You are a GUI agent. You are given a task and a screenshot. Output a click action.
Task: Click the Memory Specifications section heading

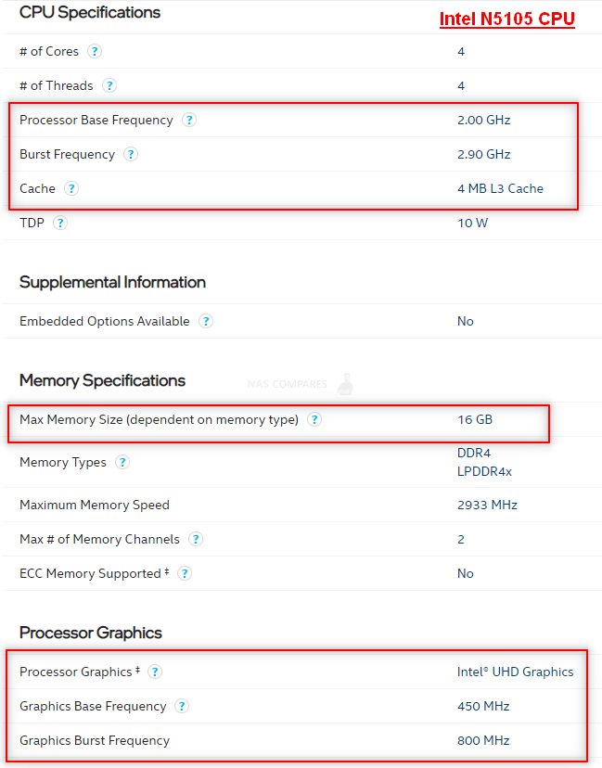pos(102,380)
